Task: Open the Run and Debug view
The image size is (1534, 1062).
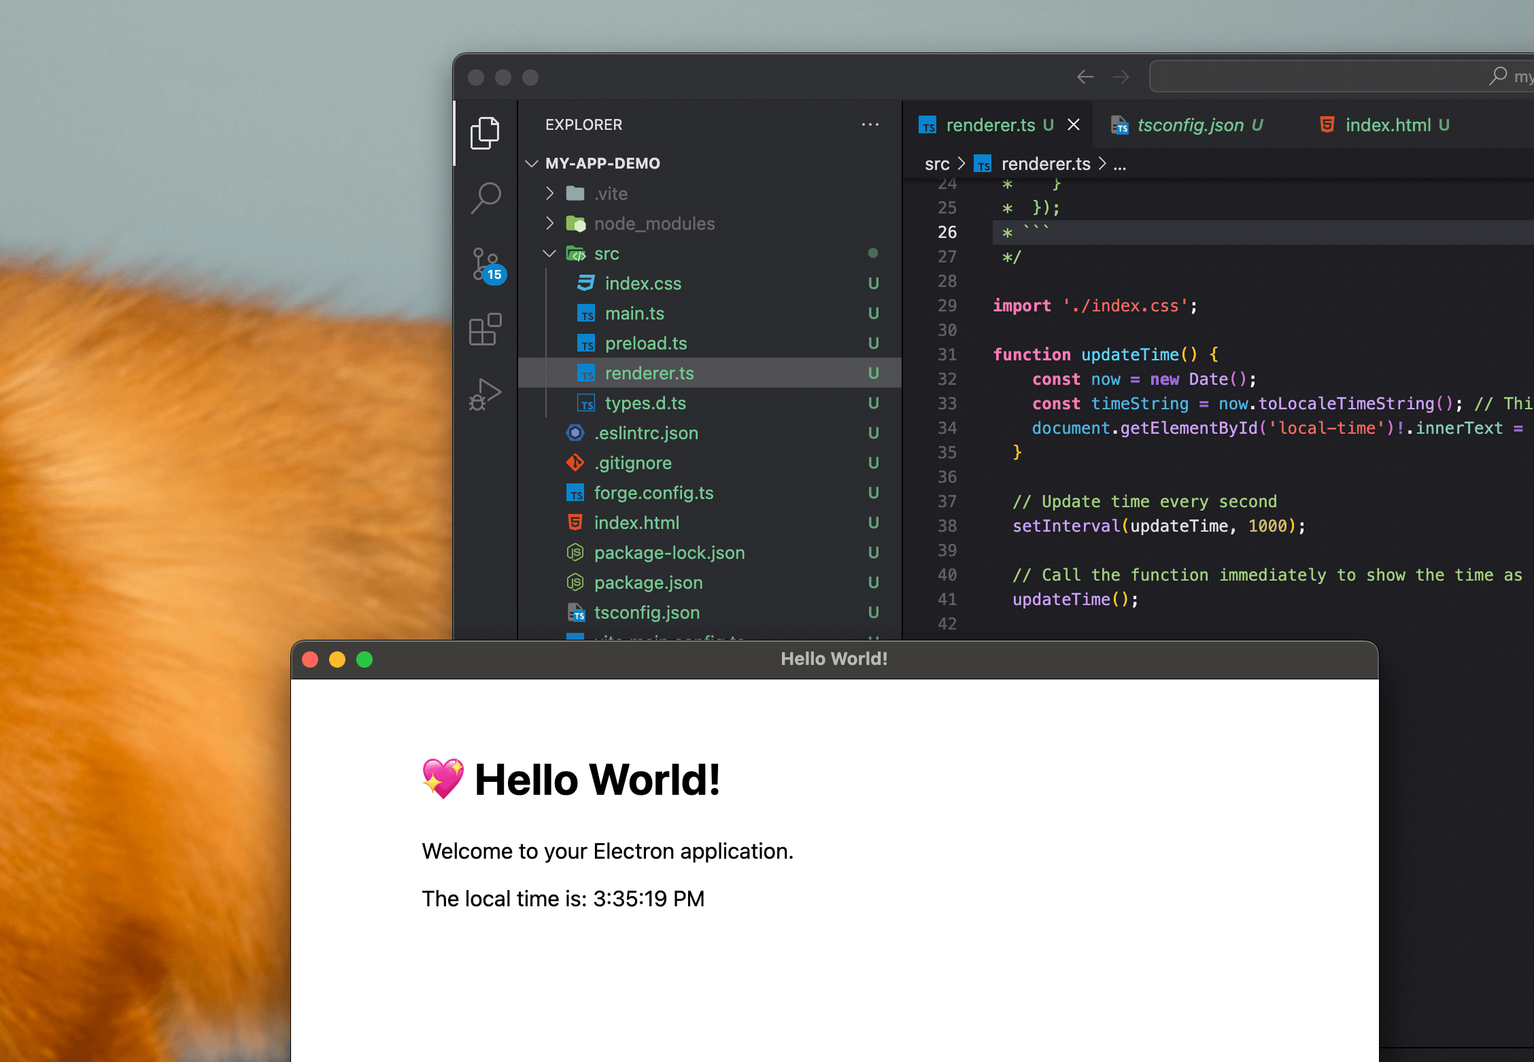Action: [x=485, y=395]
